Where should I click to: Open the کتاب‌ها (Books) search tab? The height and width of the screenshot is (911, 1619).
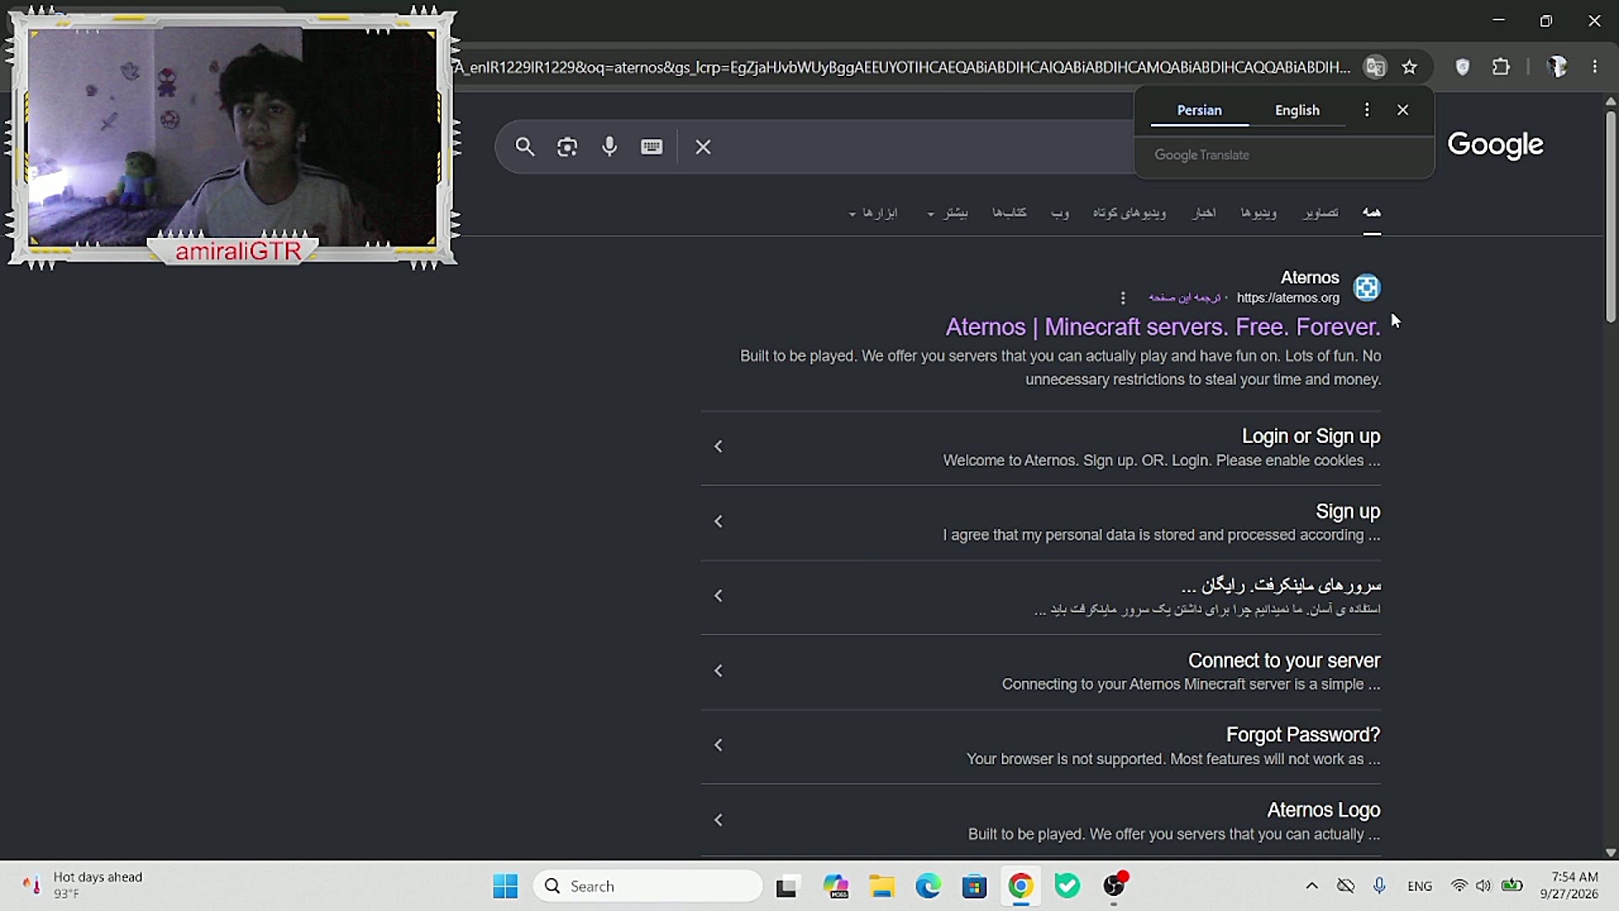[1009, 213]
